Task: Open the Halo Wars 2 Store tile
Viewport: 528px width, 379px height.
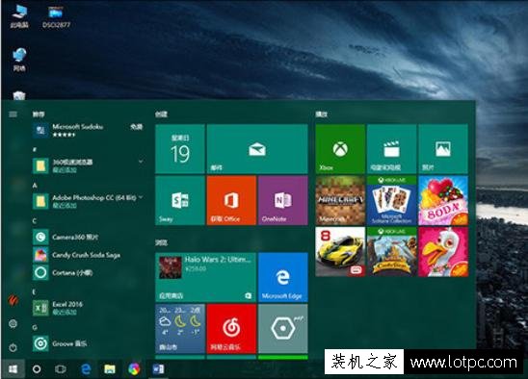Action: pyautogui.click(x=205, y=277)
